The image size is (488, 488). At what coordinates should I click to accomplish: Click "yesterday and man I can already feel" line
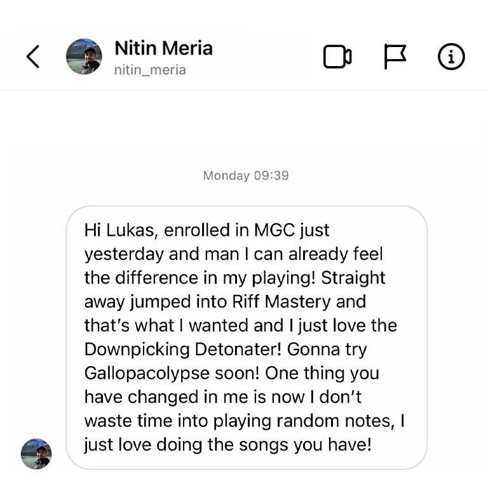pos(233,254)
